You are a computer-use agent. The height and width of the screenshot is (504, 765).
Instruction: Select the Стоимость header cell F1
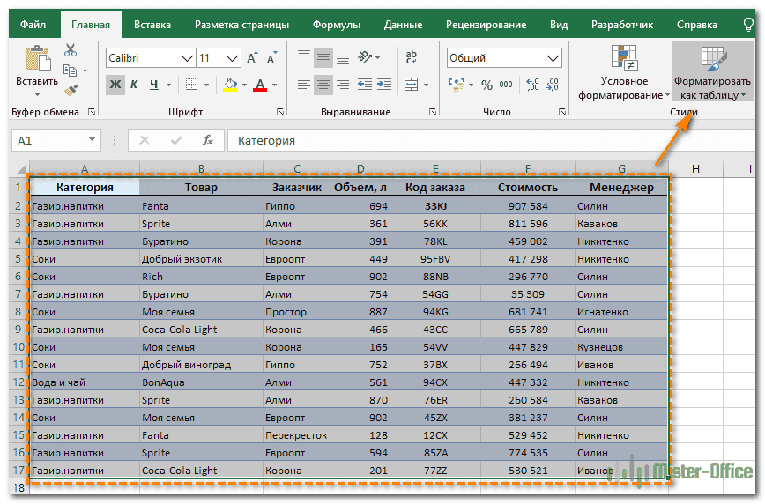pos(527,187)
